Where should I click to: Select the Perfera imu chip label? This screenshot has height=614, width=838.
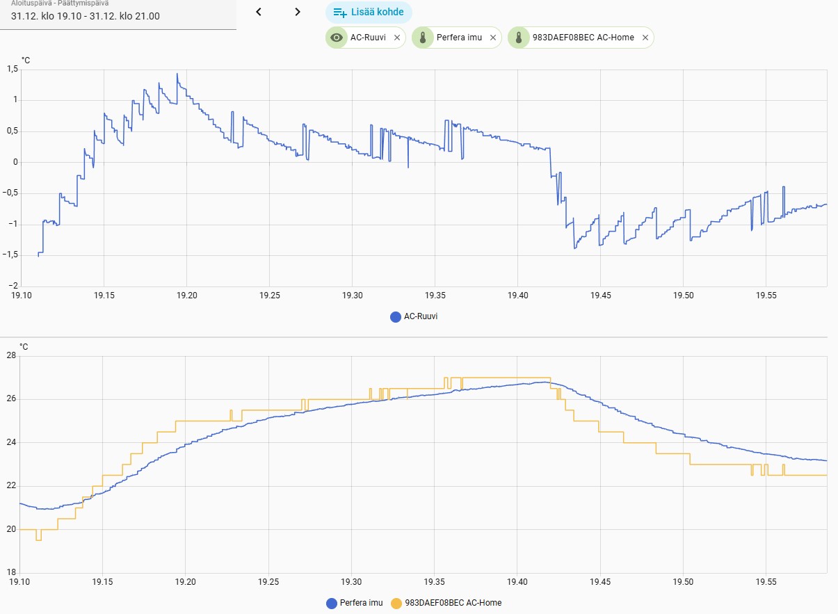[459, 38]
